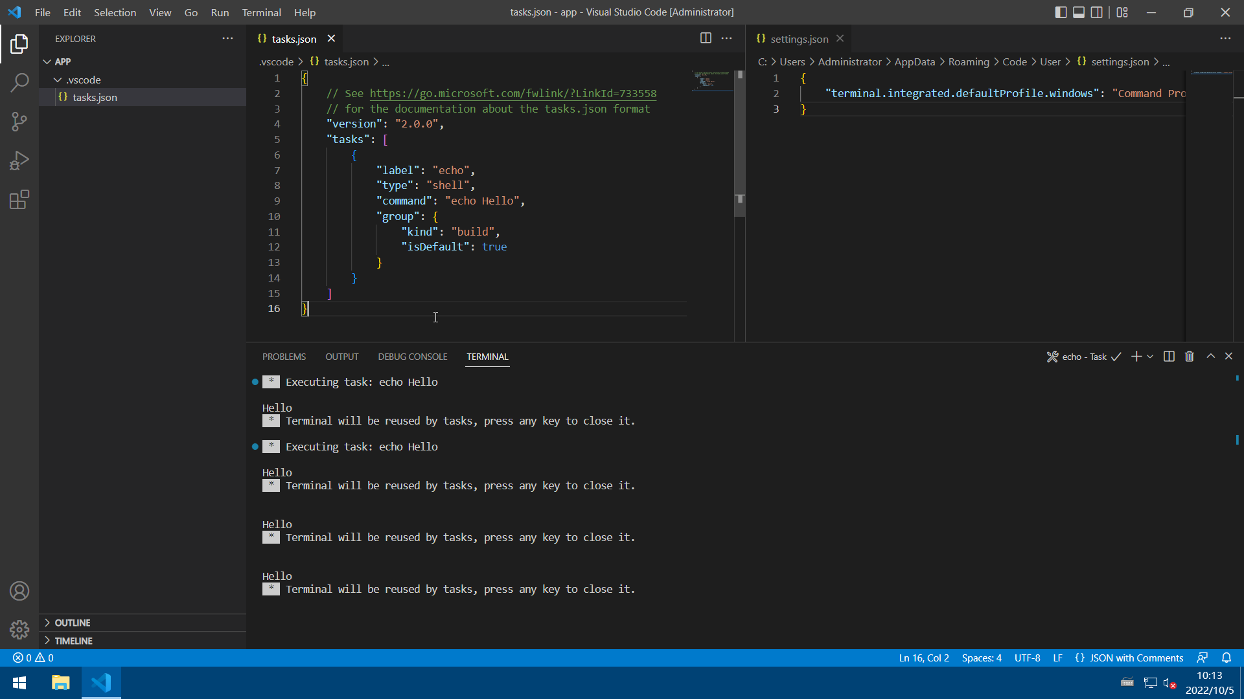Click Administrator in settings.json breadcrumb
This screenshot has height=699, width=1244.
849,61
